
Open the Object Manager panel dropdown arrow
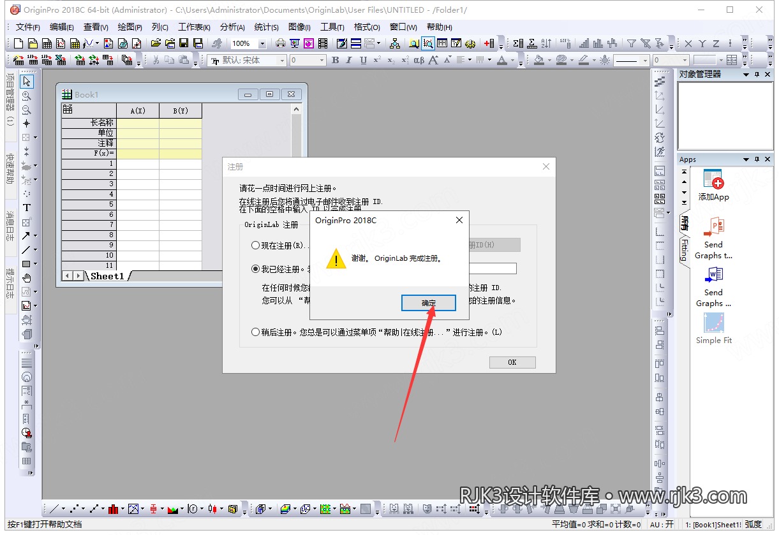click(746, 75)
